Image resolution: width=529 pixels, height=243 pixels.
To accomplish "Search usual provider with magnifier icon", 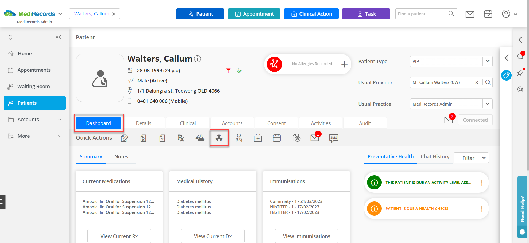I will click(488, 82).
